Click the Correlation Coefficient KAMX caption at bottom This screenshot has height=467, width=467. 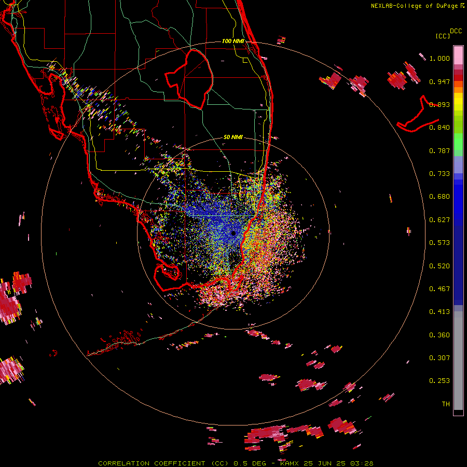236,463
